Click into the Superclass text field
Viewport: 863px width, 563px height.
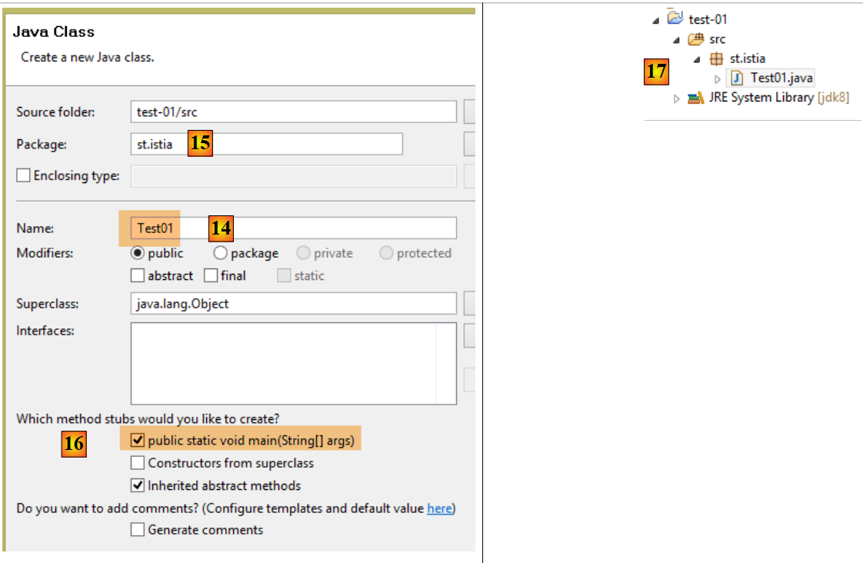pos(293,304)
